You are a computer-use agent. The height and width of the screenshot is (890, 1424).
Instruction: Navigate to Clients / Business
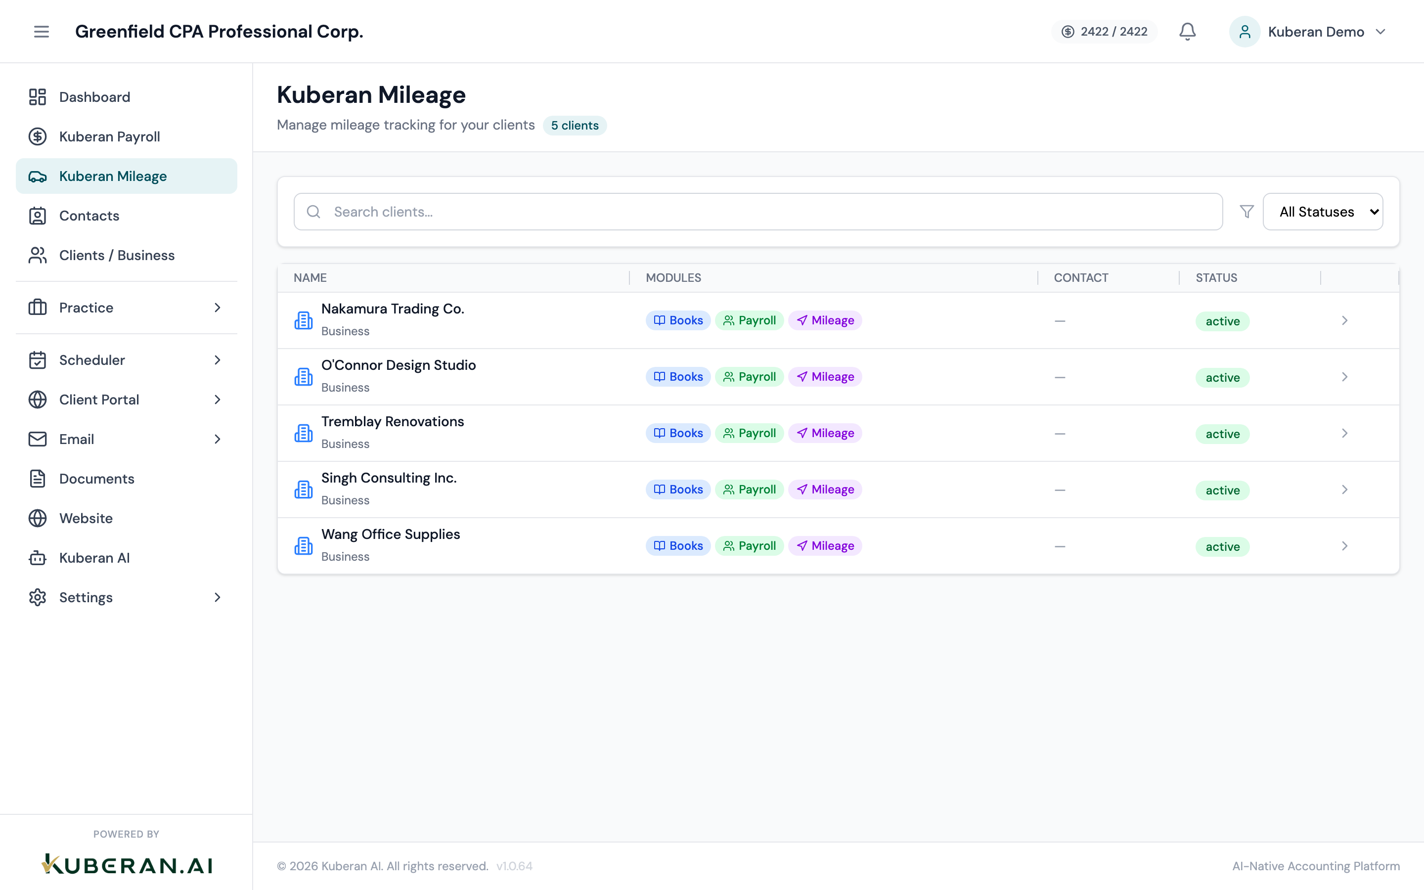tap(127, 255)
